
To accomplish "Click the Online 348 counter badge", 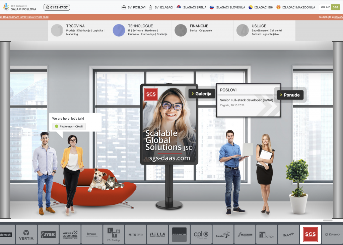I will [x=330, y=7].
